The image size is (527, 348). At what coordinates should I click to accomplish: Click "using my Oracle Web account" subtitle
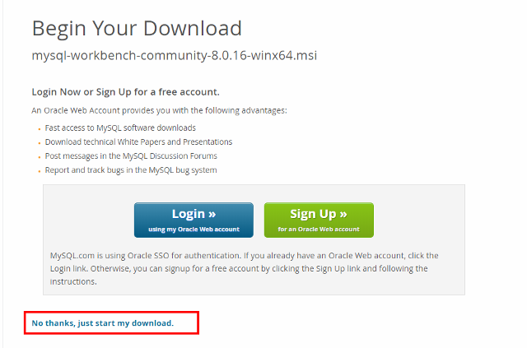(194, 229)
